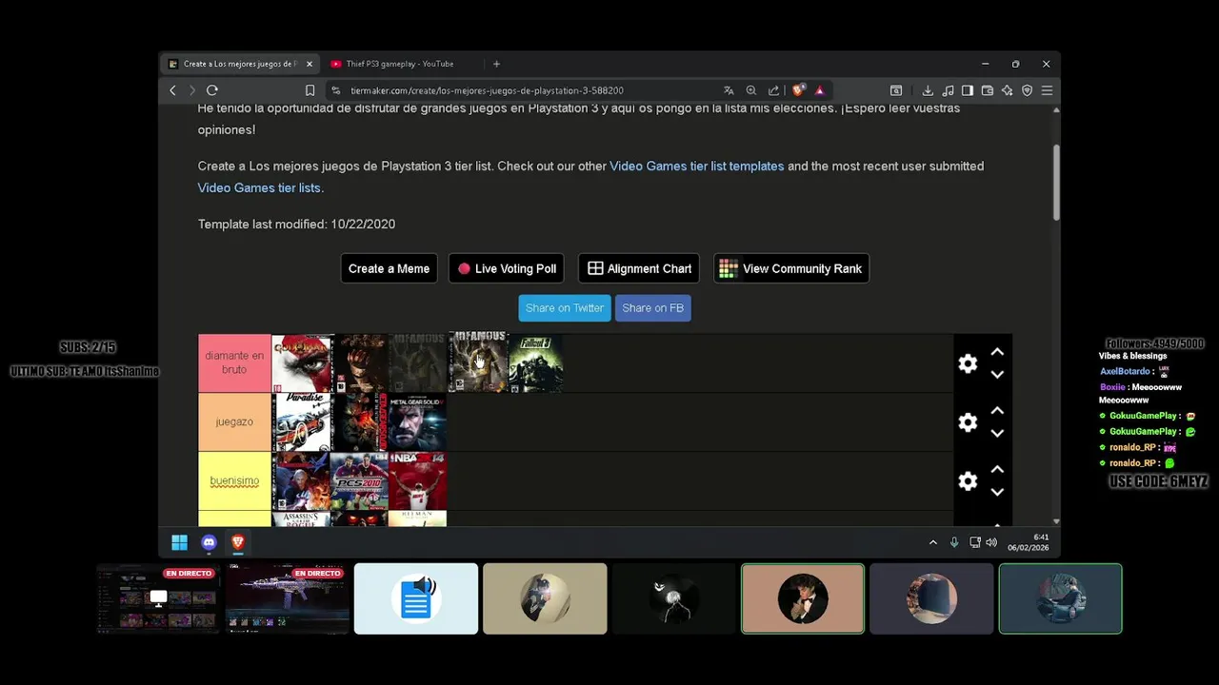The image size is (1219, 685).
Task: Open Discord from the taskbar
Action: [209, 542]
